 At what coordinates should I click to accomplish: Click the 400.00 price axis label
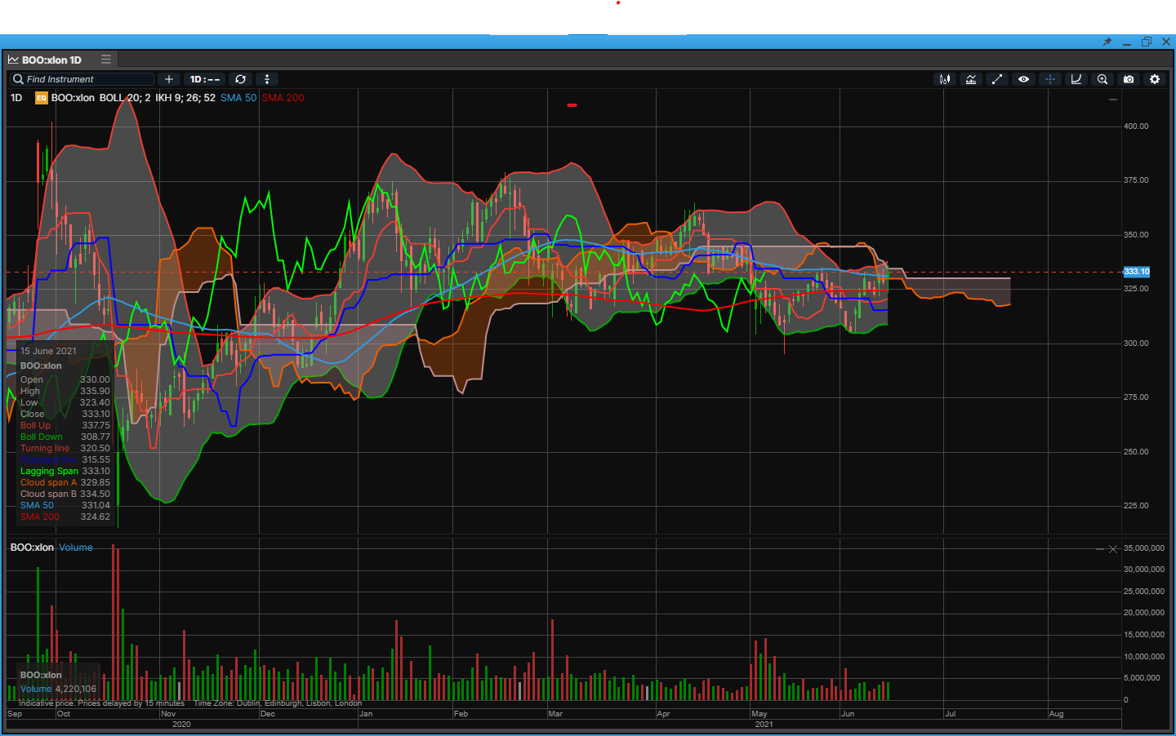(1136, 126)
